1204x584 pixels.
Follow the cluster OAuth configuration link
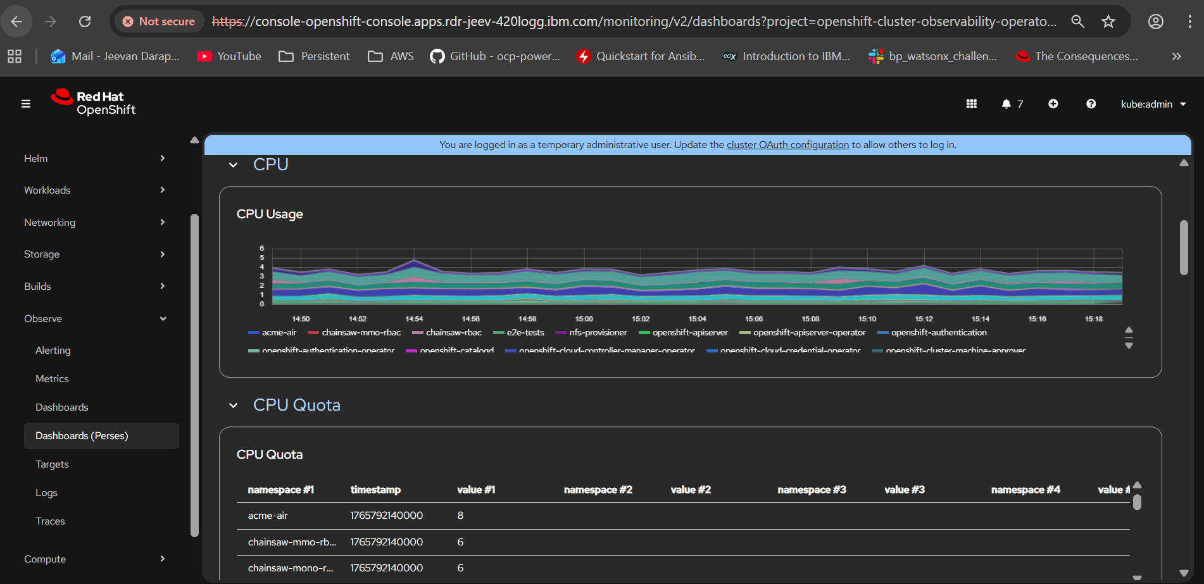[x=787, y=145]
